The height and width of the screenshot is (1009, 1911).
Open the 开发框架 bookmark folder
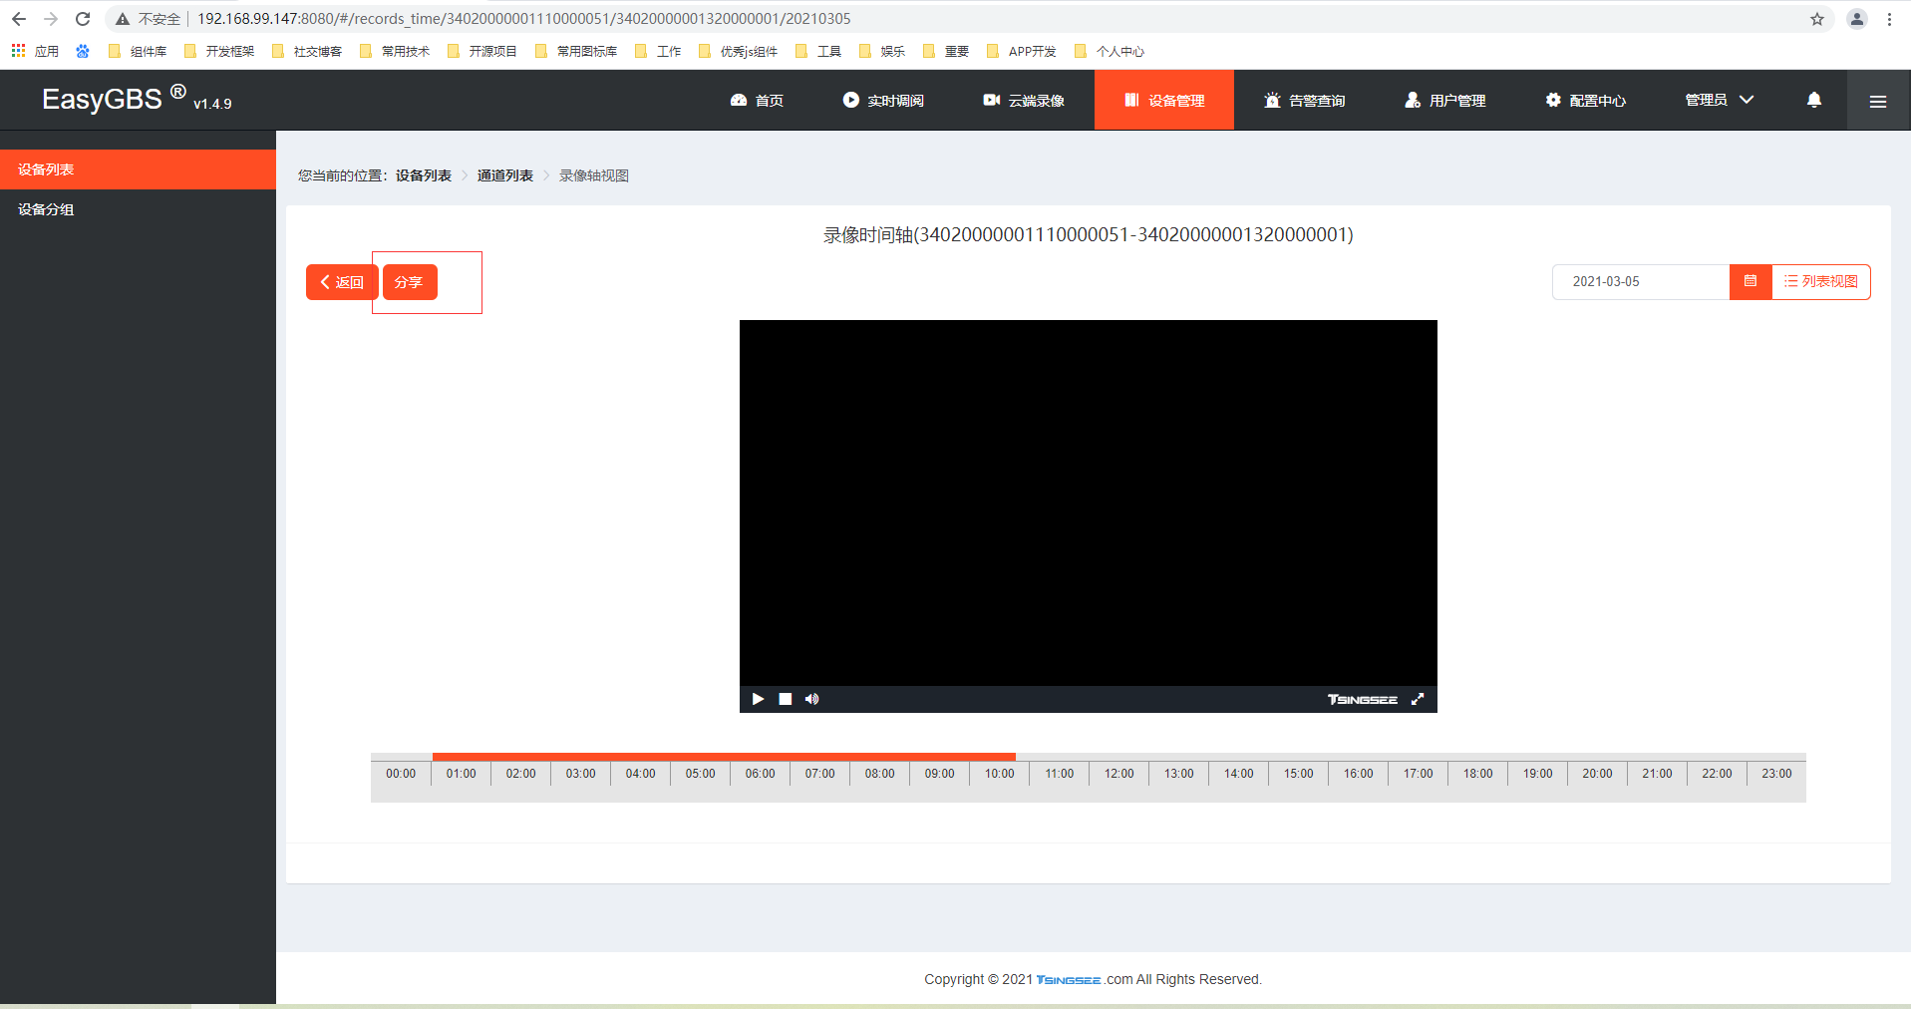(x=219, y=51)
